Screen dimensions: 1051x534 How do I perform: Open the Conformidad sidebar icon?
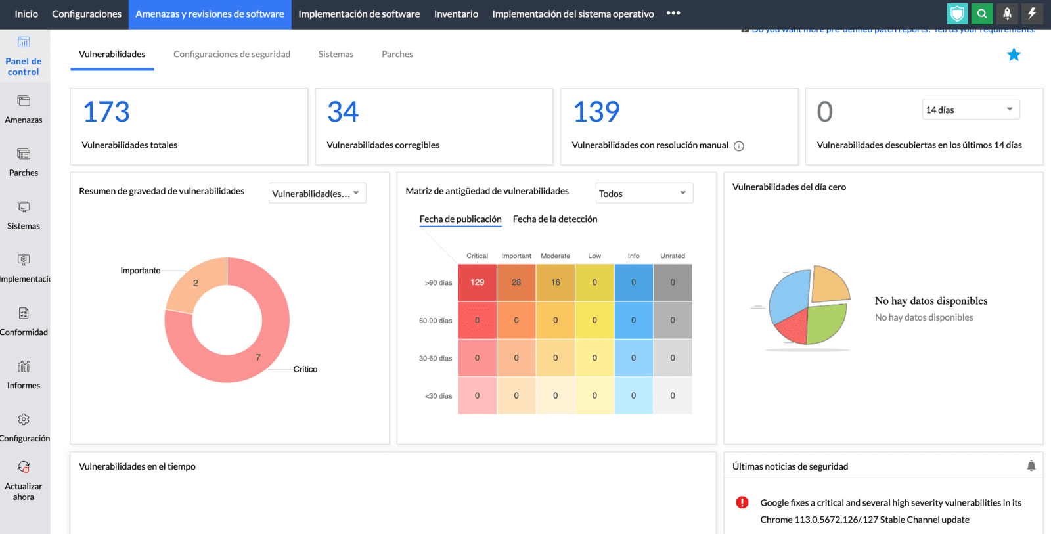24,313
